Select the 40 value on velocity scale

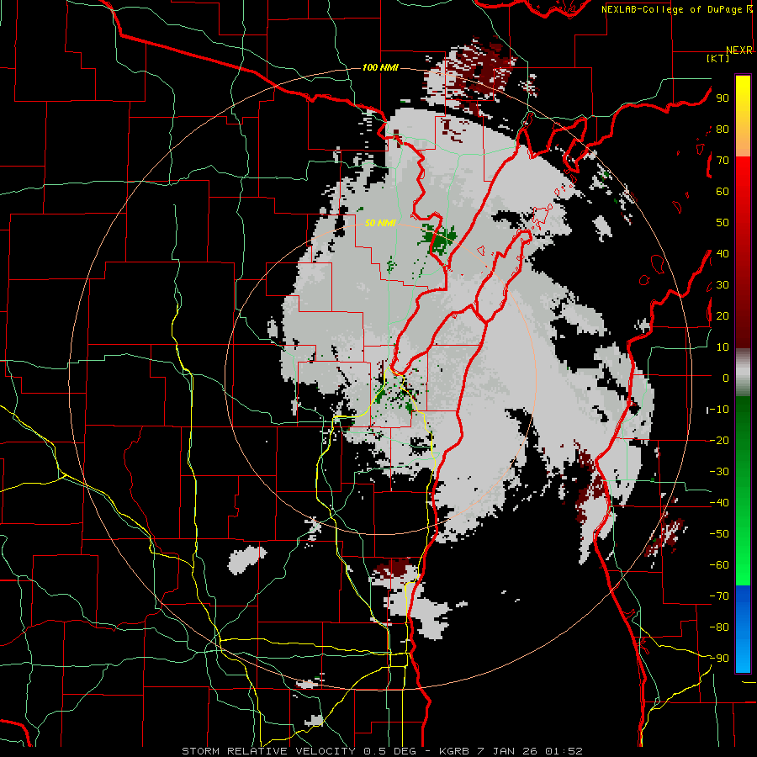point(723,253)
